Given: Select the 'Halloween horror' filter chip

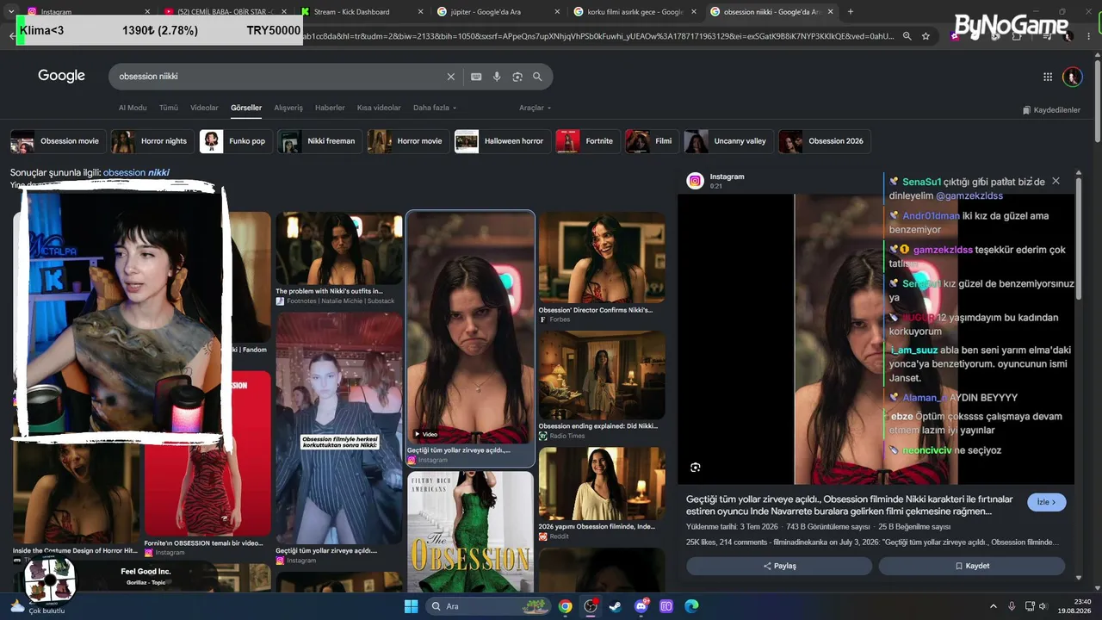Looking at the screenshot, I should coord(502,141).
